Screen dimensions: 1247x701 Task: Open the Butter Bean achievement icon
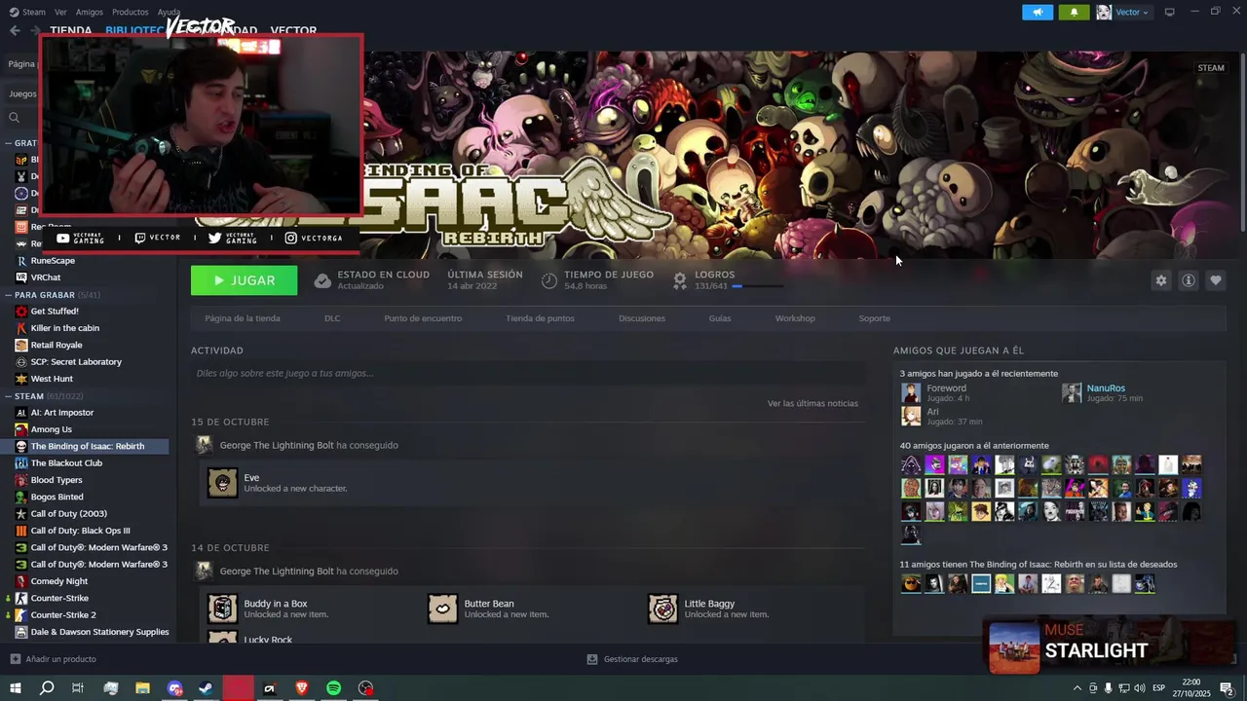point(442,609)
